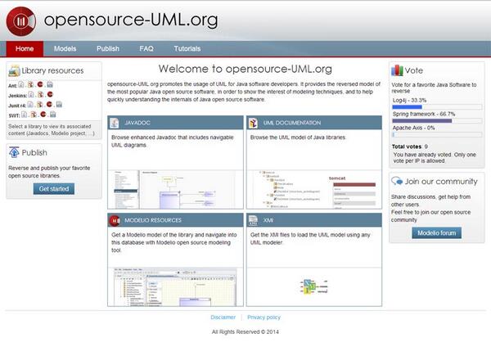Open the SWT UML documentation icon
The width and height of the screenshot is (491, 356).
[34, 115]
